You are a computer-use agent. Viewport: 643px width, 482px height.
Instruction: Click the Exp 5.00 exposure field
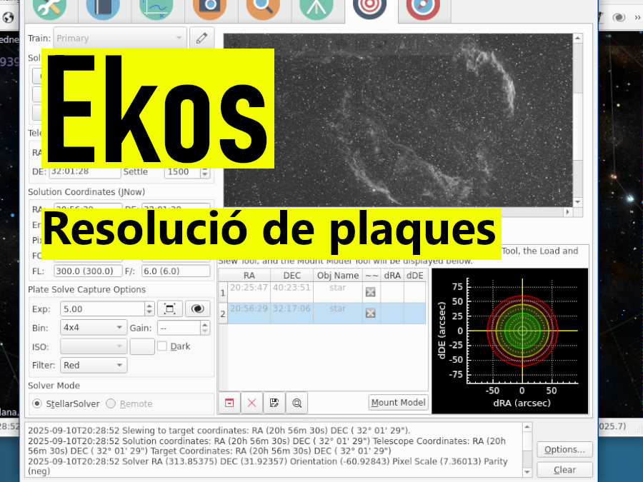coord(102,308)
